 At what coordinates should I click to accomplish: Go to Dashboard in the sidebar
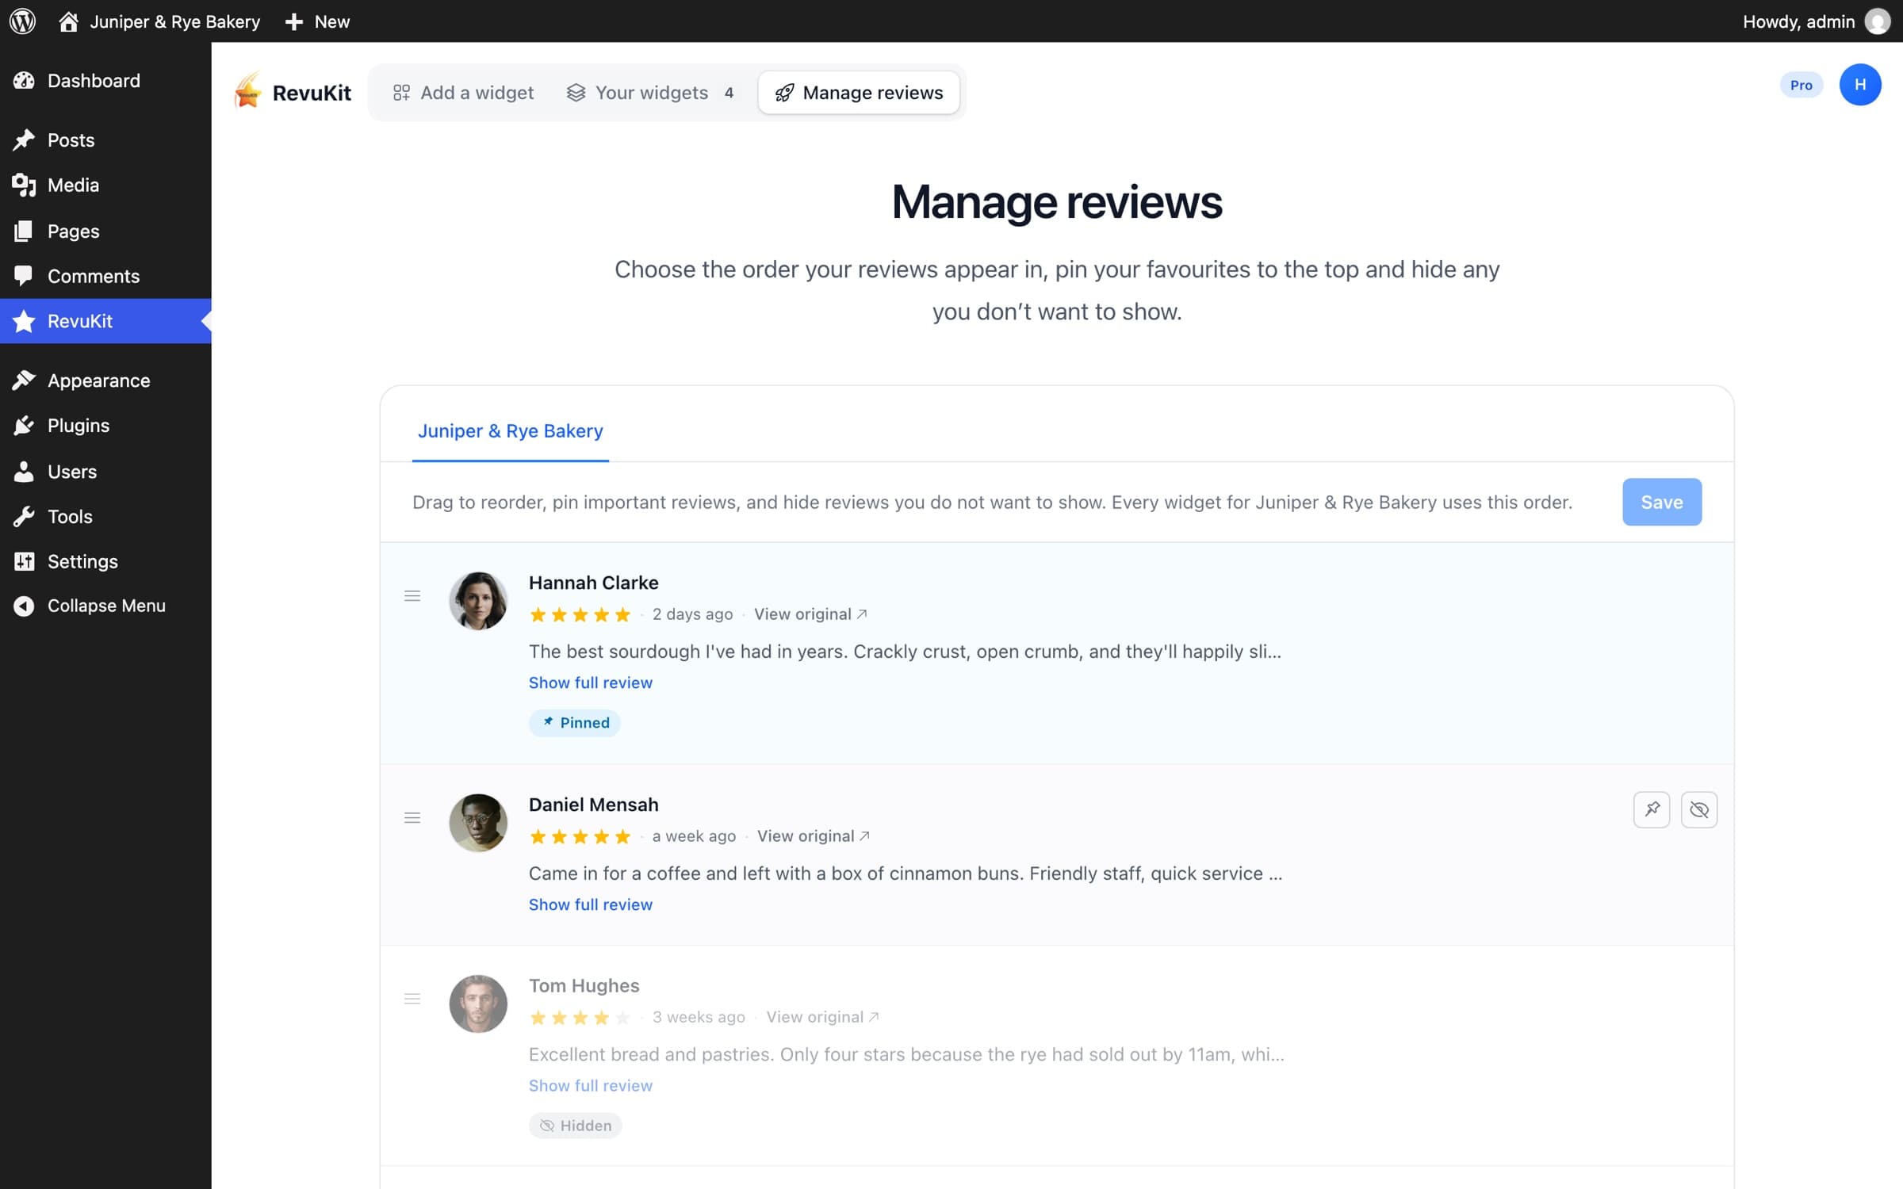click(105, 80)
